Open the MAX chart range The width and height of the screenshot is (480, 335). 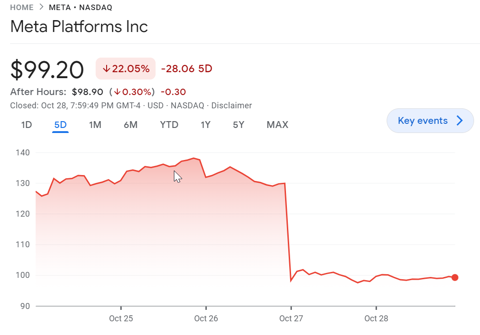(x=277, y=125)
